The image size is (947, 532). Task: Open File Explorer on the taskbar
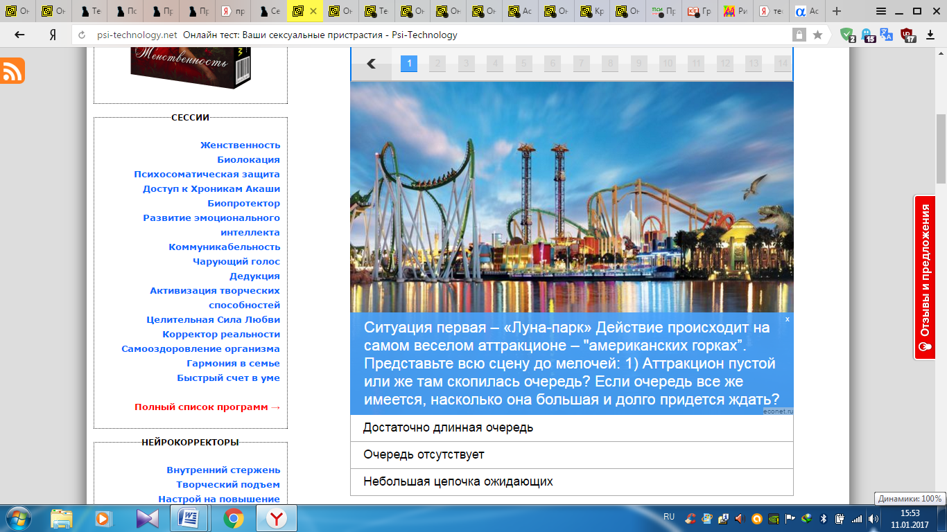click(61, 518)
